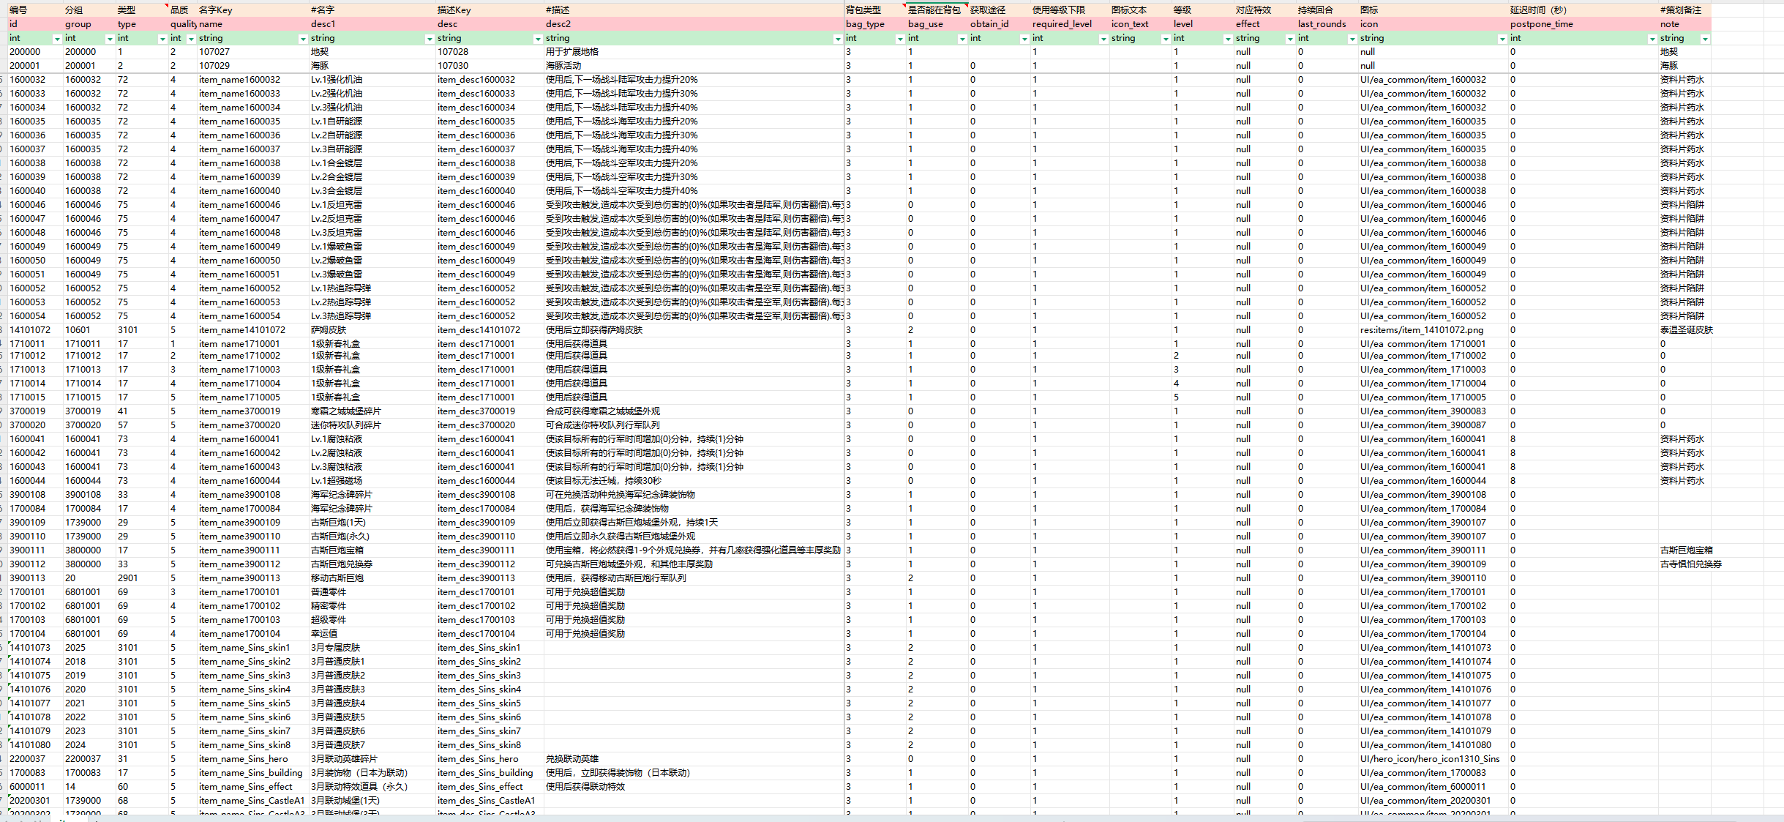Open the required_level filter dropdown

pyautogui.click(x=1103, y=39)
